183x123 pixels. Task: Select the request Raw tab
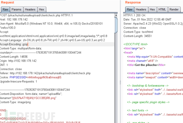click(6, 10)
